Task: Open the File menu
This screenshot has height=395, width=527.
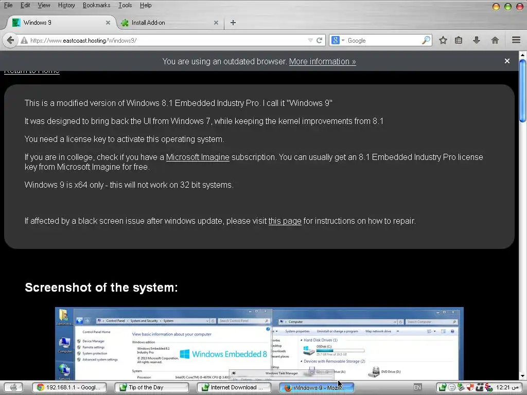Action: (x=8, y=5)
